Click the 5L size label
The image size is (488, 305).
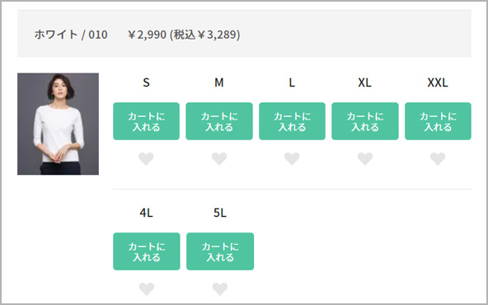tap(220, 213)
